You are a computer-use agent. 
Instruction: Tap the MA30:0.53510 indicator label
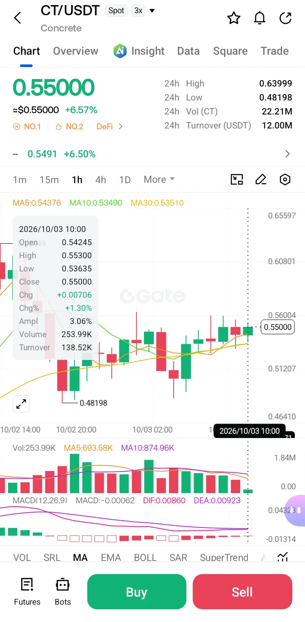157,203
